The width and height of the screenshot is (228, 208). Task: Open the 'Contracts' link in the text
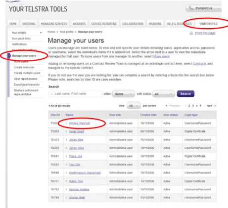point(199,64)
